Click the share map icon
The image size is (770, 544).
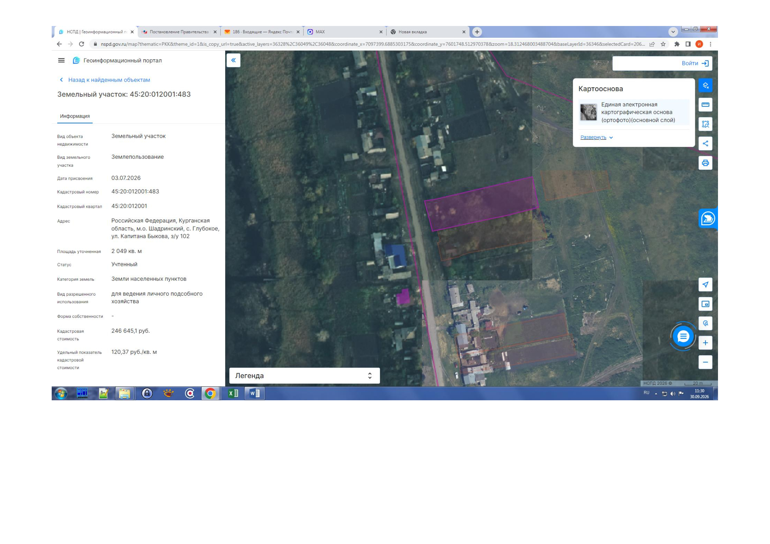[x=705, y=144]
